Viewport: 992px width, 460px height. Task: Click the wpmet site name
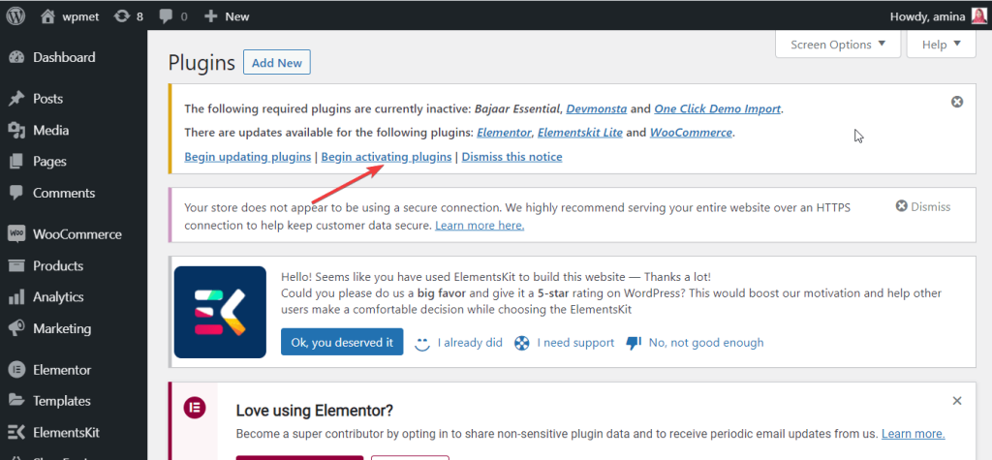(x=81, y=17)
